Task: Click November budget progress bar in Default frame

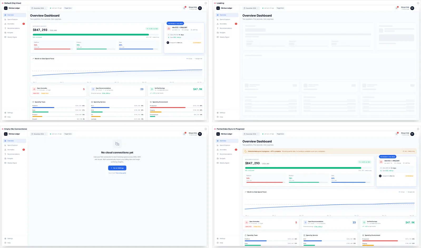Action: pyautogui.click(x=96, y=35)
